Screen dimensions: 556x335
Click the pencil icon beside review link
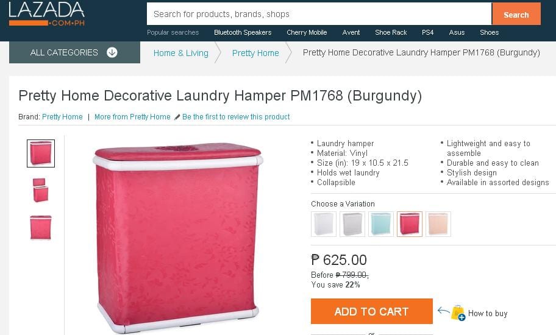(177, 117)
